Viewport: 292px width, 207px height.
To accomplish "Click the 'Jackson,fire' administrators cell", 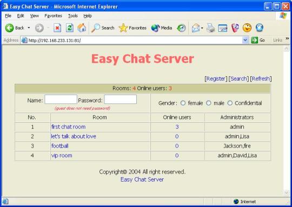I will pyautogui.click(x=237, y=146).
